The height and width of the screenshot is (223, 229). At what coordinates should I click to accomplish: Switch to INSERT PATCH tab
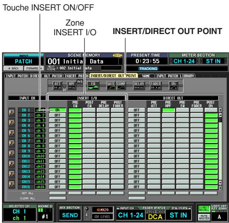[x=76, y=76]
